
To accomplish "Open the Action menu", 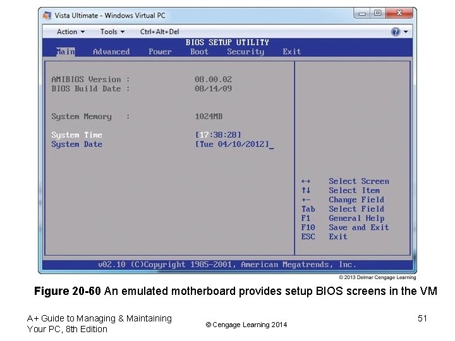I will point(71,32).
